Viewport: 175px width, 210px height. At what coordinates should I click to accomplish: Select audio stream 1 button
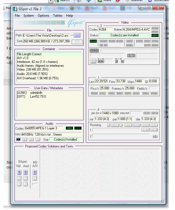(18, 139)
